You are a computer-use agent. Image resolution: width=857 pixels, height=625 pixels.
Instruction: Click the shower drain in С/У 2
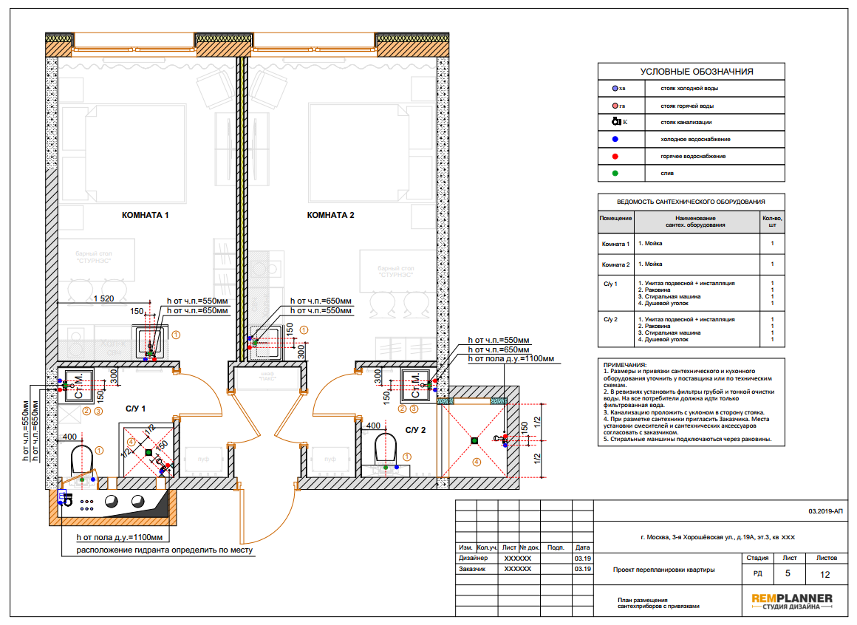pos(474,440)
